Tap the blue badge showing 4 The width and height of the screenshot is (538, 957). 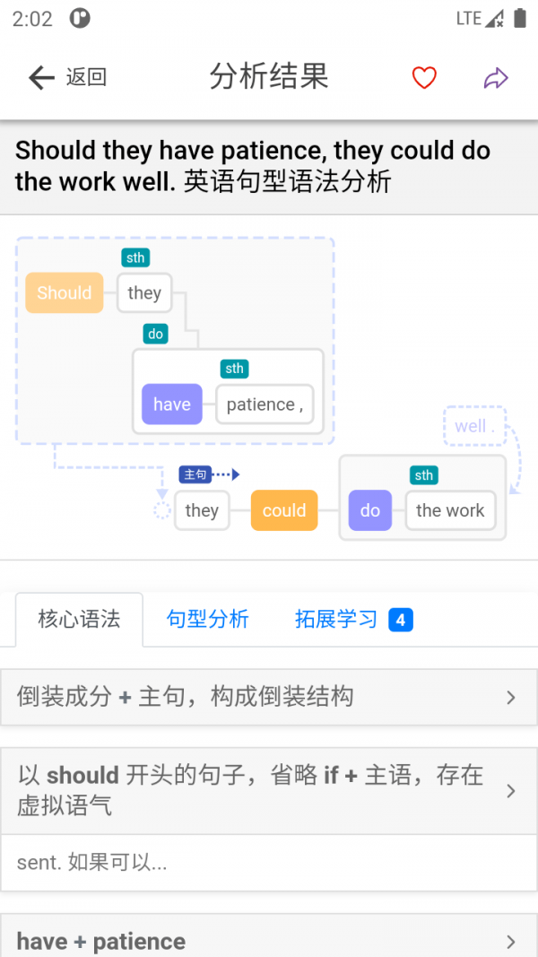pos(401,620)
